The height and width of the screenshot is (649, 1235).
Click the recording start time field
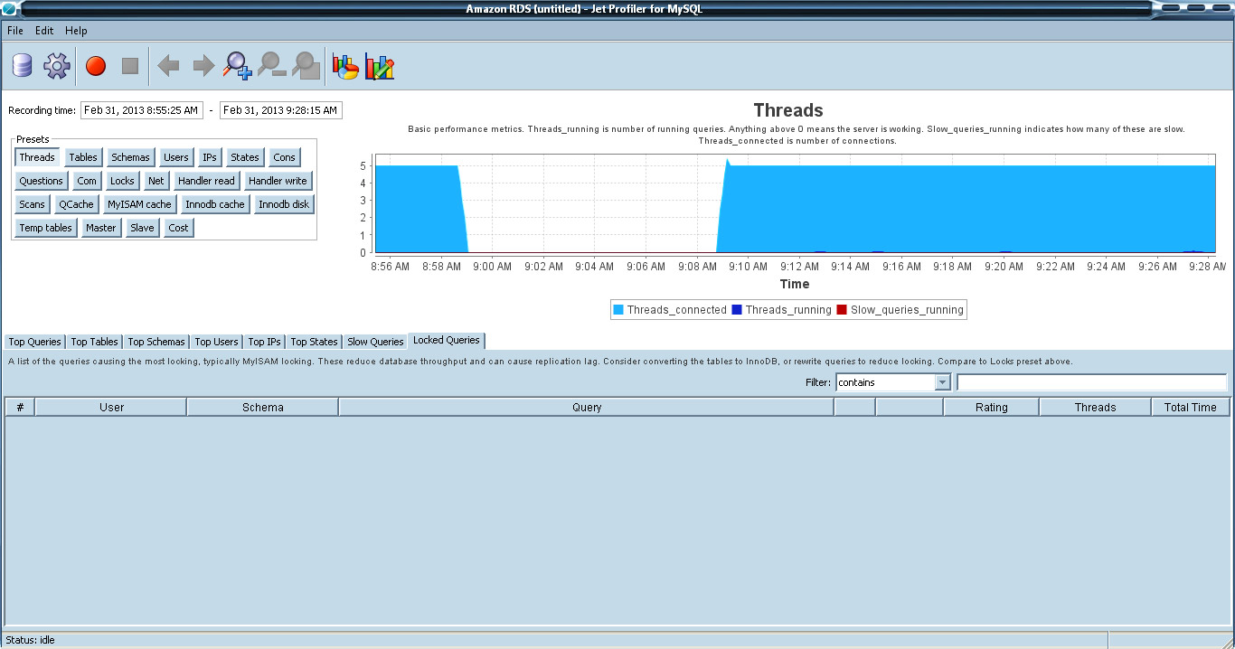pos(141,110)
